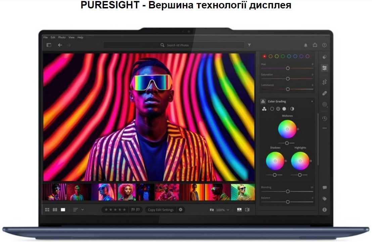Open the 100% zoom dropdown
The height and width of the screenshot is (242, 372).
pos(223,210)
